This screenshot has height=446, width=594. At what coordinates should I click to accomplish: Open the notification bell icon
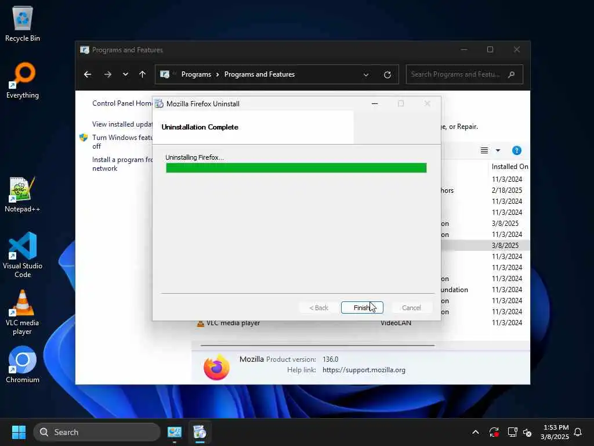pos(578,432)
